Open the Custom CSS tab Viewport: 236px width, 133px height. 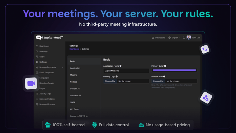point(84,95)
